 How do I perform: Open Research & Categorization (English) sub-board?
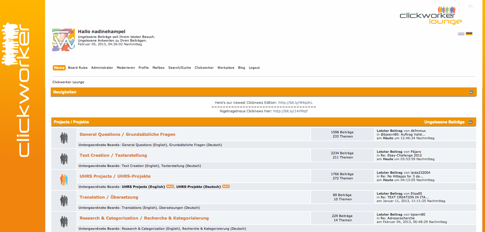[151, 229]
